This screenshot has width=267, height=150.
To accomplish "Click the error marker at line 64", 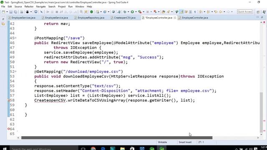I will pos(9,129).
